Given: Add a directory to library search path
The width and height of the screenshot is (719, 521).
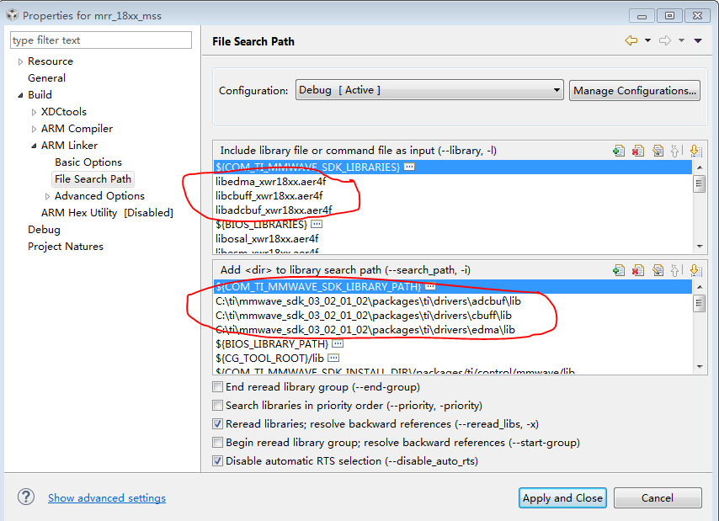Looking at the screenshot, I should (x=619, y=270).
